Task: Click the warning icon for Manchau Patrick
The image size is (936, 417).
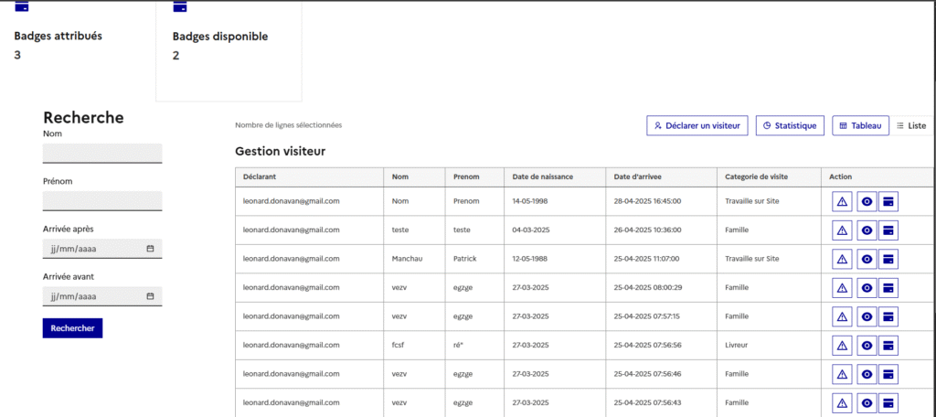Action: point(842,259)
